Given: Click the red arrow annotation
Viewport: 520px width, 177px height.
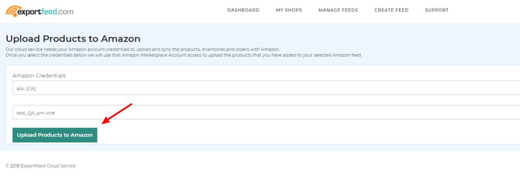Looking at the screenshot, I should (x=117, y=114).
